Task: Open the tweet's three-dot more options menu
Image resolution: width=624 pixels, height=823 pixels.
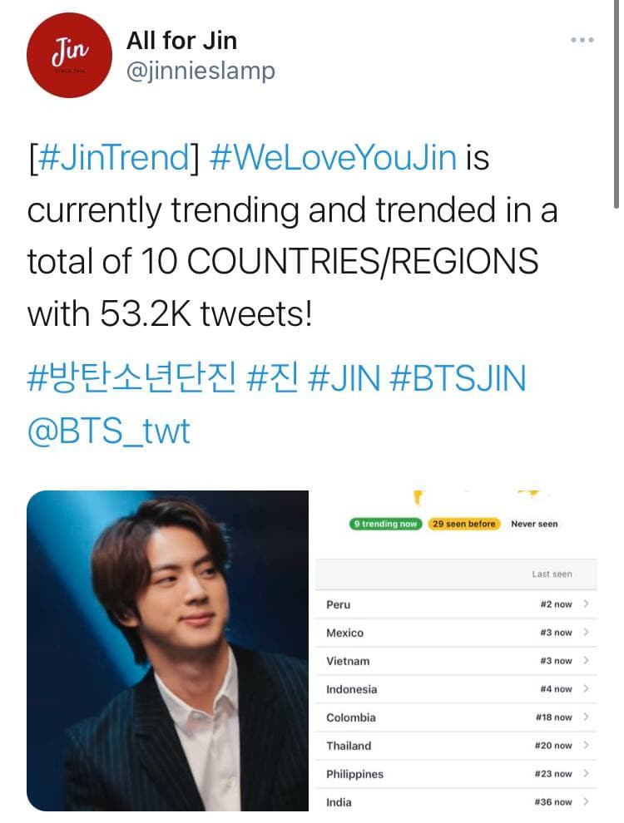Action: click(x=582, y=40)
